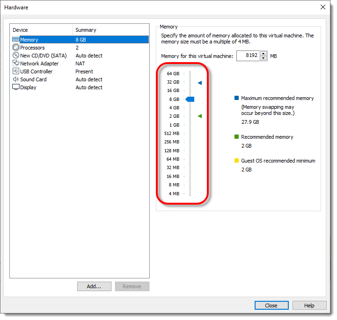Click the 4 GB slider label
337x320 pixels.
(x=174, y=107)
